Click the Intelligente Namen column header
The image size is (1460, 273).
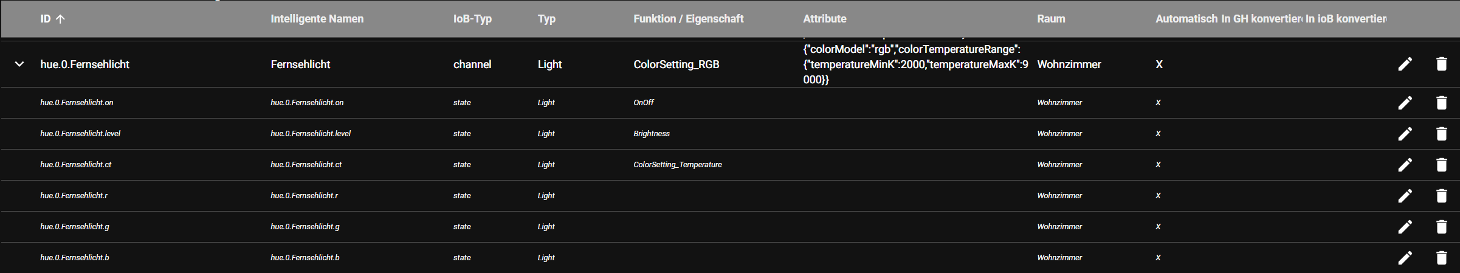(317, 19)
